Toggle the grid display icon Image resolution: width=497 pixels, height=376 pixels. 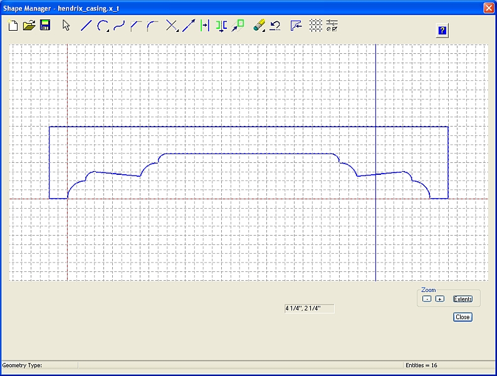(x=317, y=26)
